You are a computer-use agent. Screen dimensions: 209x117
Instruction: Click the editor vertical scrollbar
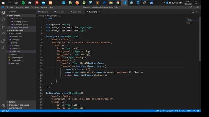(x=200, y=39)
